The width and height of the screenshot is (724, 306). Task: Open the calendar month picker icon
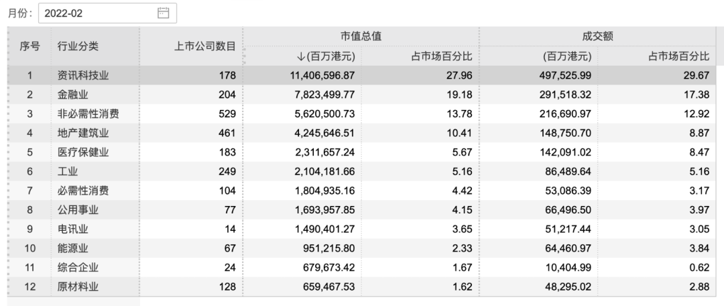[x=163, y=12]
